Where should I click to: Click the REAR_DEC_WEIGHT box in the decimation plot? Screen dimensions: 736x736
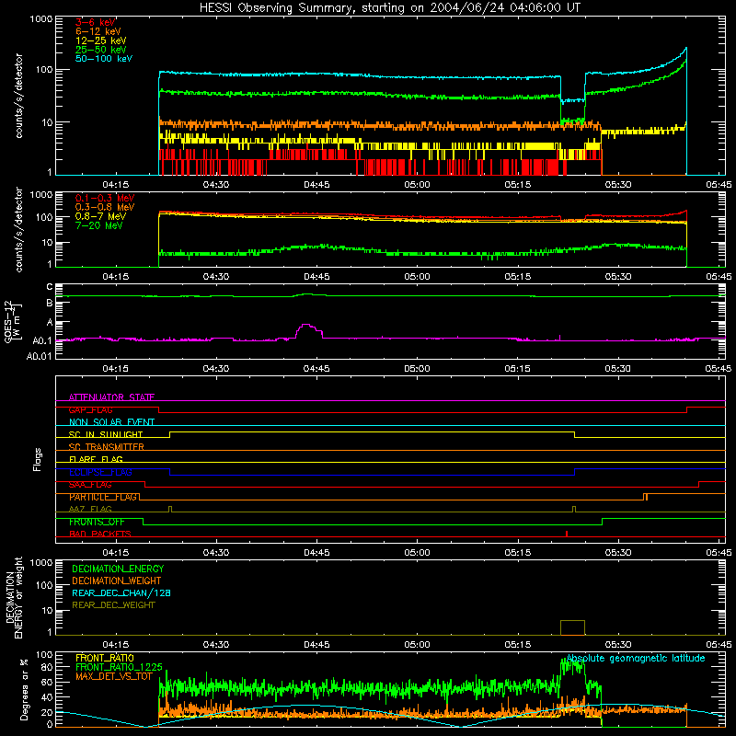pos(572,628)
